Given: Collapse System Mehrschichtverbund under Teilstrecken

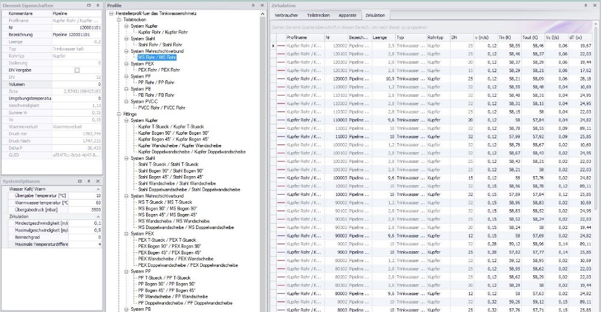Looking at the screenshot, I should point(126,51).
